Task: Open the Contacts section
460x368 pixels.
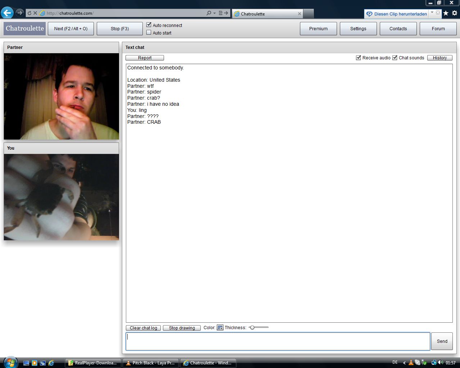Action: click(x=398, y=28)
